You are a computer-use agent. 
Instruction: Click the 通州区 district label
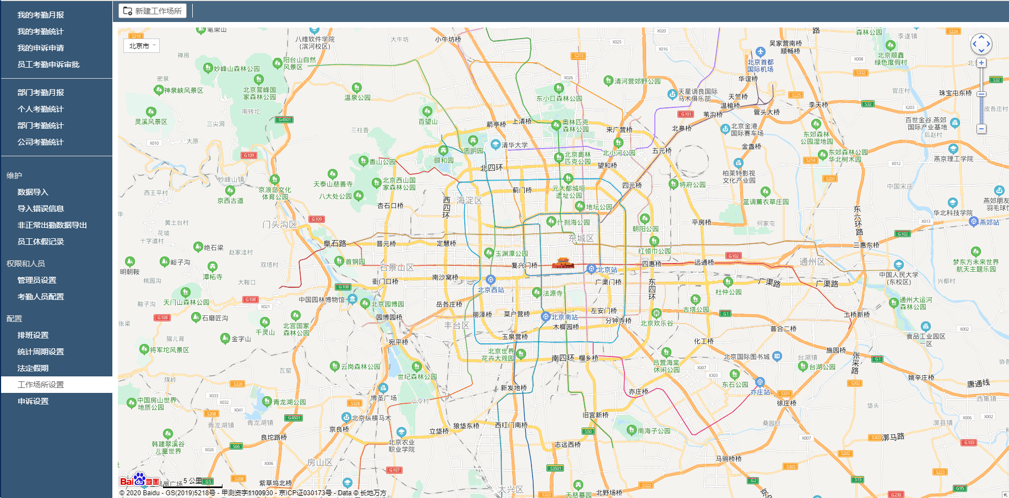[x=812, y=261]
